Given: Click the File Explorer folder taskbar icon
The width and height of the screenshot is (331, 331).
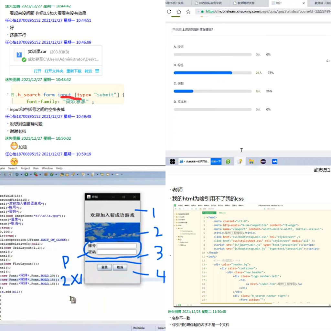Looking at the screenshot, I should coord(251,162).
